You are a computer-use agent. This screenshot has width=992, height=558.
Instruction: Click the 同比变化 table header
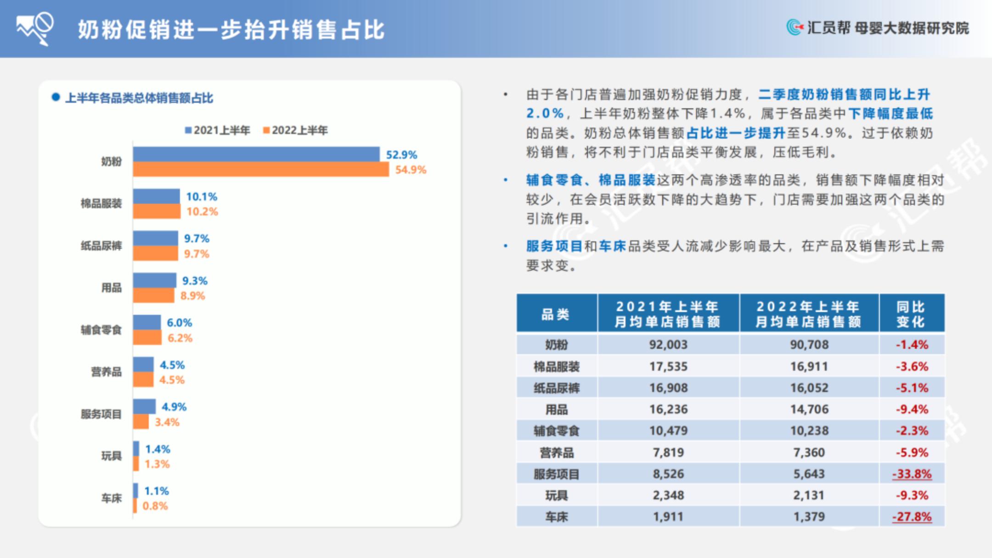click(x=912, y=314)
